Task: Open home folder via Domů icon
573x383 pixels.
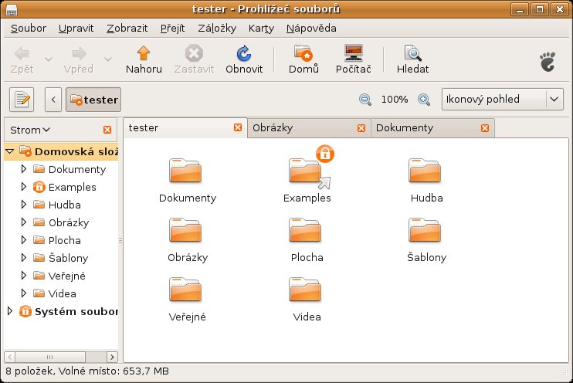Action: pos(303,53)
